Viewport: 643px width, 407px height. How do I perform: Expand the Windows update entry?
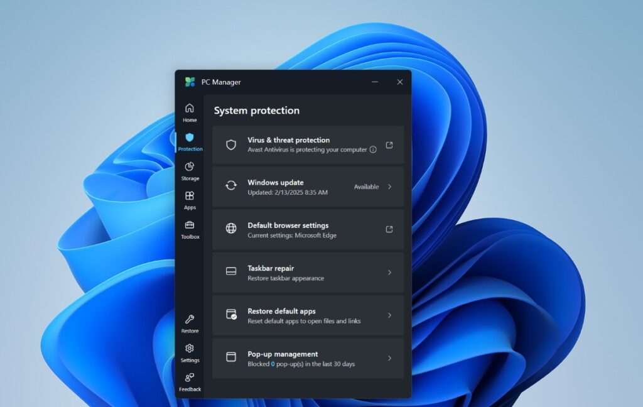point(391,187)
